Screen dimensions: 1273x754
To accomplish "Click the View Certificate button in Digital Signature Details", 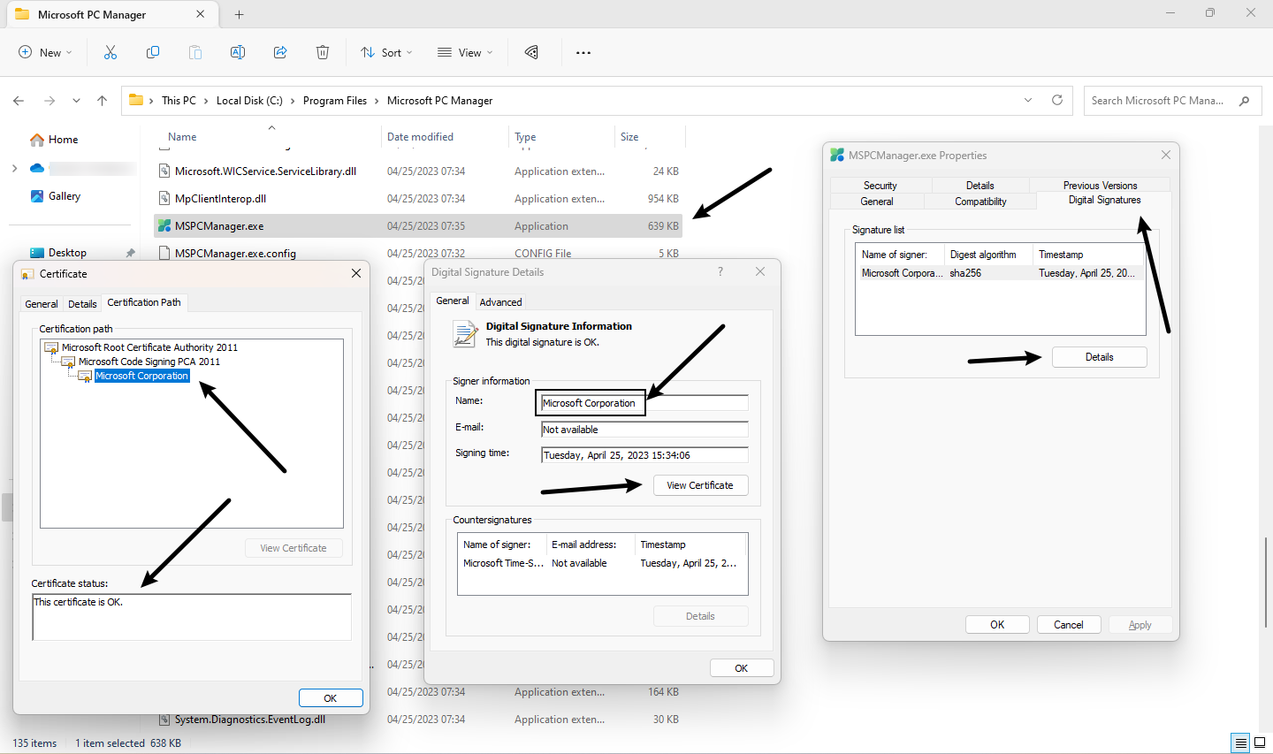I will 700,485.
